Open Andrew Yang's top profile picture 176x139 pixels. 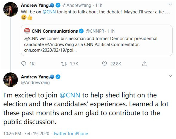(x=10, y=10)
